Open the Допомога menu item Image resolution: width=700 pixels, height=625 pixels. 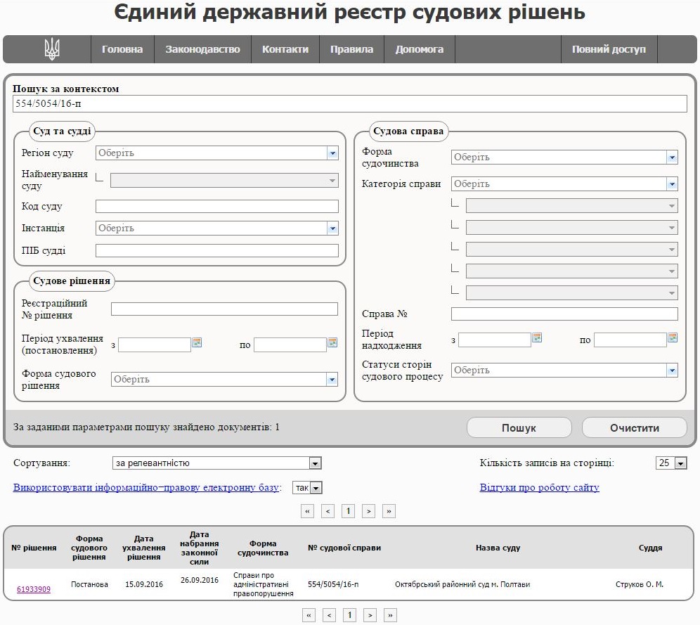coord(419,49)
